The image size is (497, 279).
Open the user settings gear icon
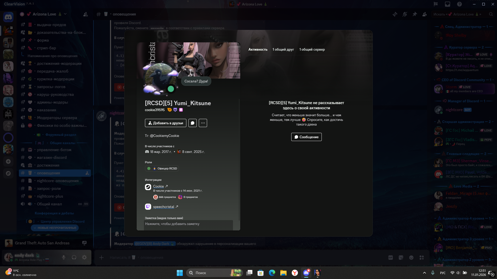coord(84,257)
